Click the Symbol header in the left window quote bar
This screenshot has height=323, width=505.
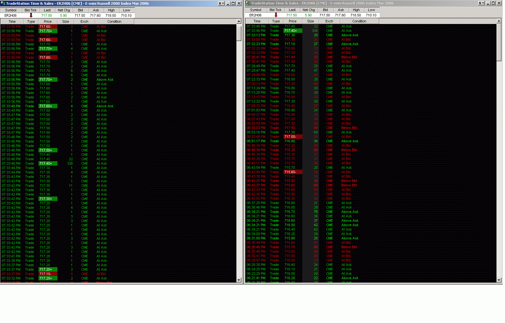tap(11, 10)
